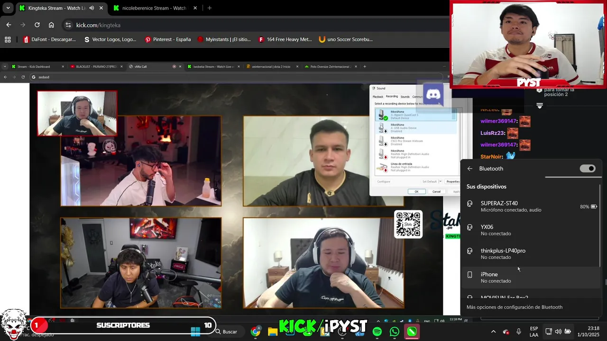
Task: Open Chrome from the taskbar
Action: coord(256,332)
